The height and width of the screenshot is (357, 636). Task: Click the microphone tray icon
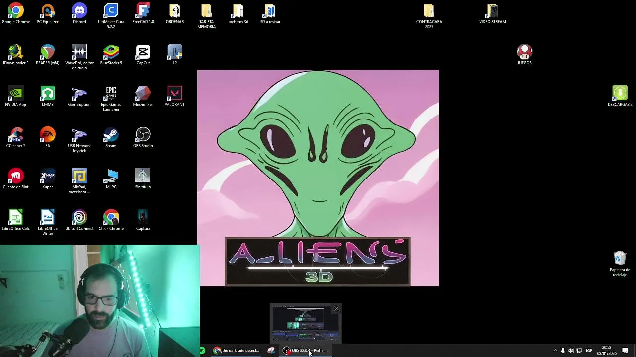[563, 351]
